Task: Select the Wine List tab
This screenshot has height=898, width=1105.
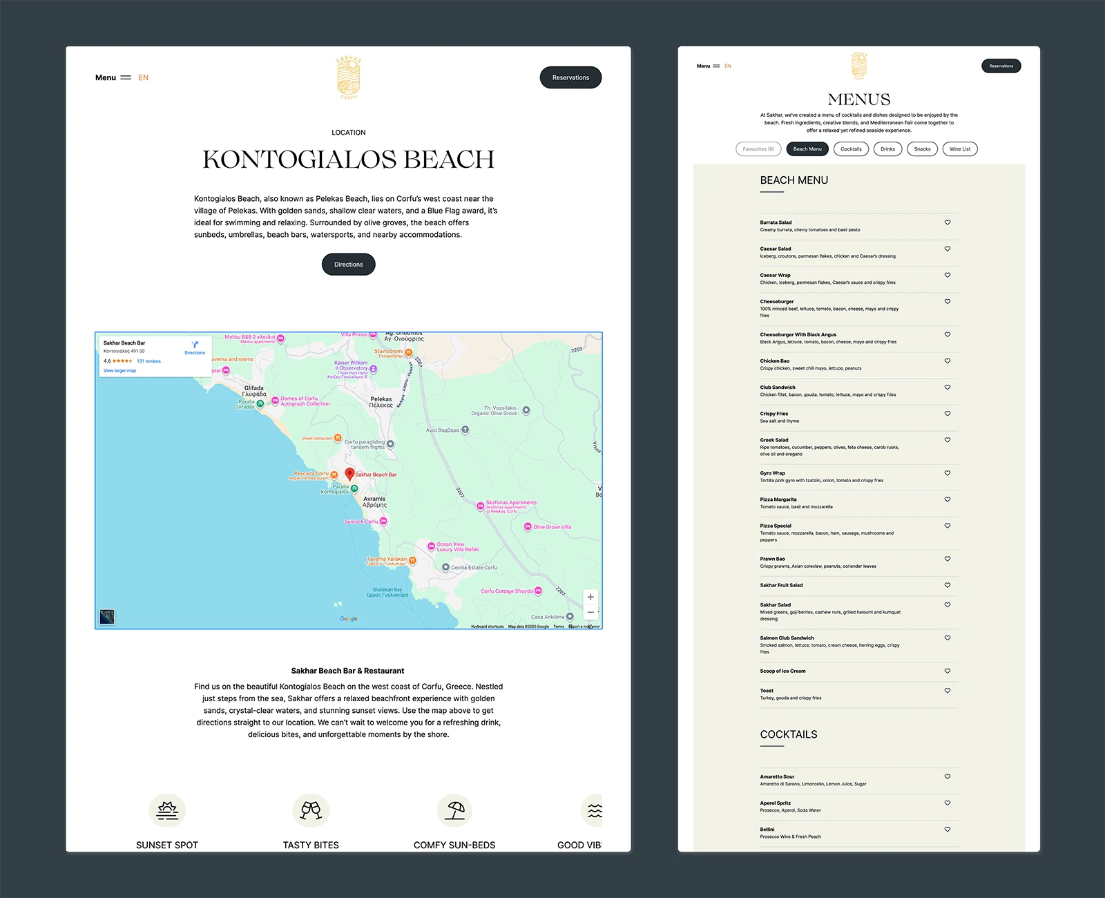Action: pyautogui.click(x=959, y=149)
